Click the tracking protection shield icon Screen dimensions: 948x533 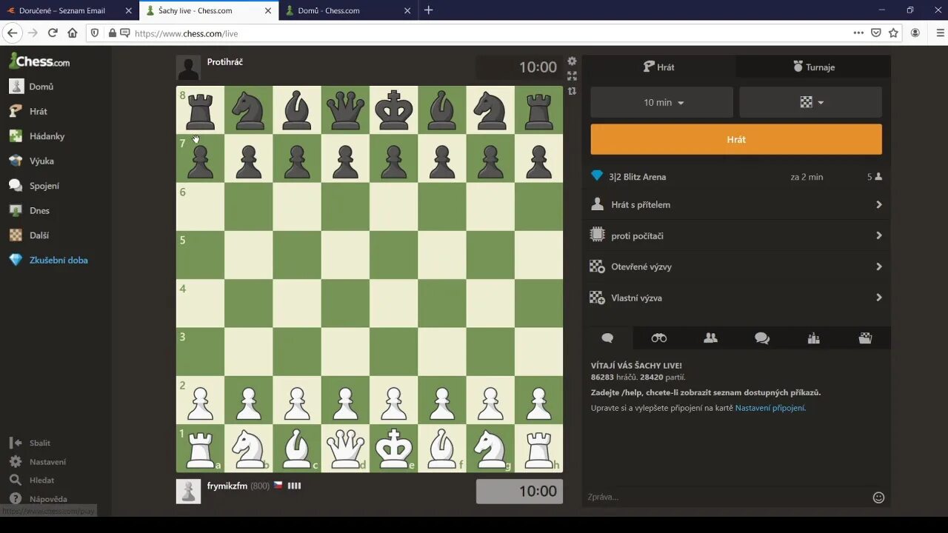(96, 33)
